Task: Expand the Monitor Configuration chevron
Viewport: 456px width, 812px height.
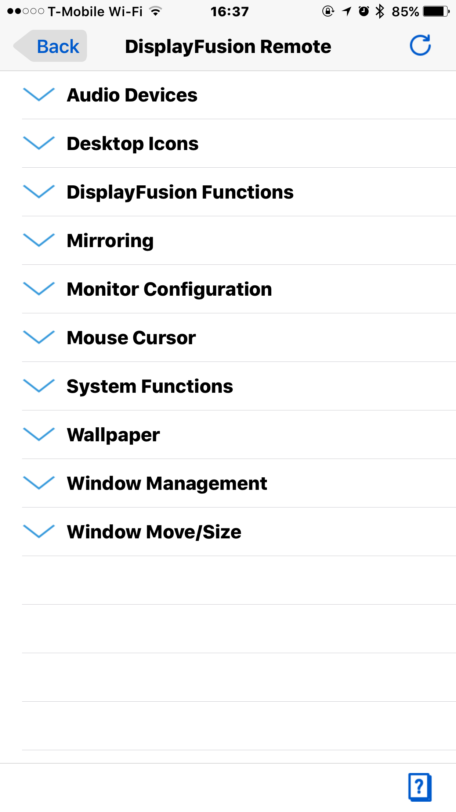Action: 39,289
